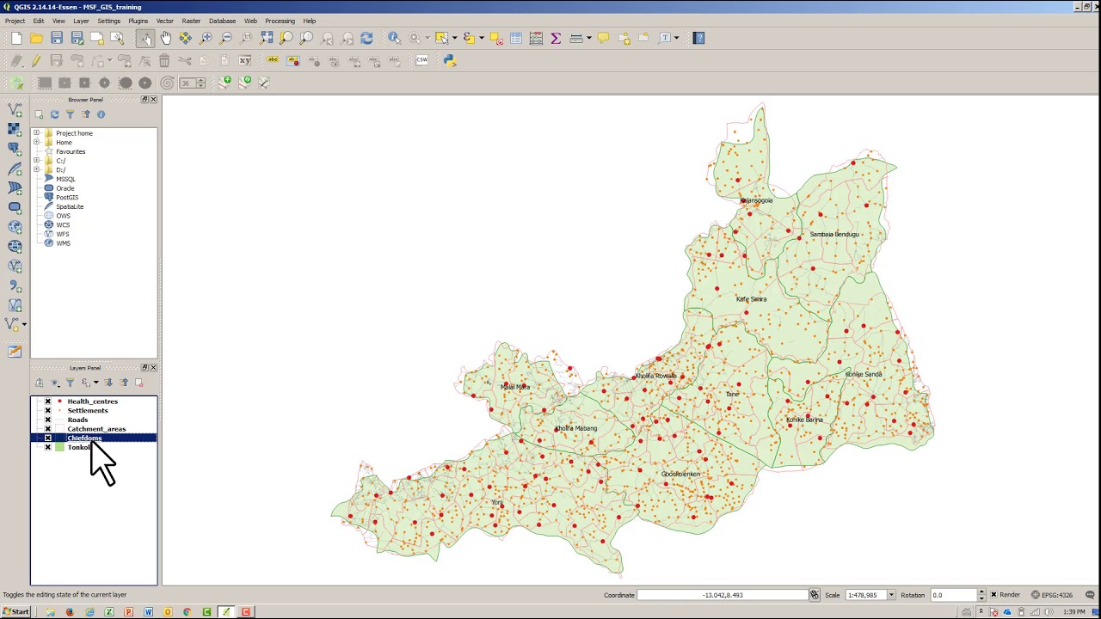Image resolution: width=1101 pixels, height=619 pixels.
Task: Toggle visibility of the Tonkolili layer
Action: (48, 448)
